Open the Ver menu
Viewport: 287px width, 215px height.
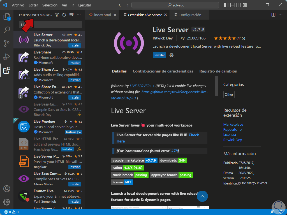[x=64, y=5]
